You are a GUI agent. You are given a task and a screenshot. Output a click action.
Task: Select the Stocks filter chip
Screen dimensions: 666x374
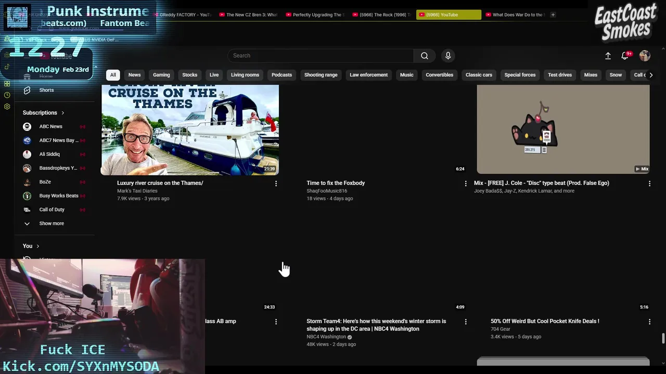190,75
